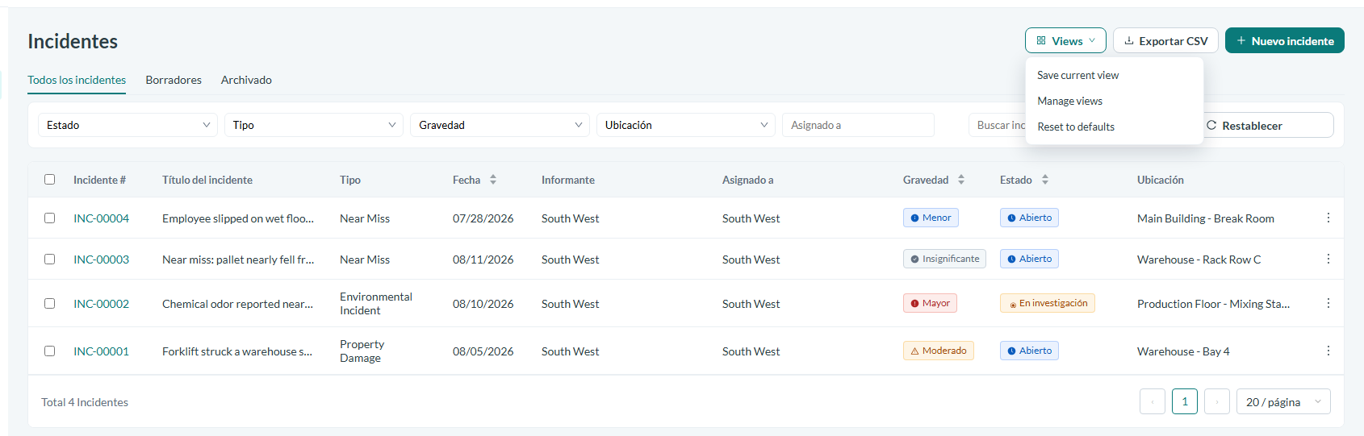Viewport: 1364px width, 436px height.
Task: Tick the select-all checkbox in the table header
Action: pyautogui.click(x=50, y=180)
